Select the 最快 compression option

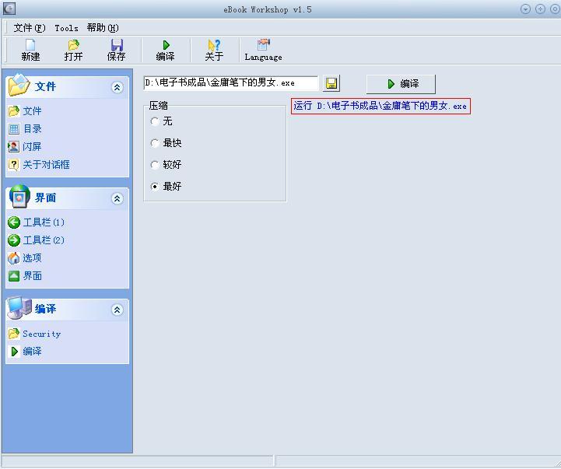coord(166,143)
